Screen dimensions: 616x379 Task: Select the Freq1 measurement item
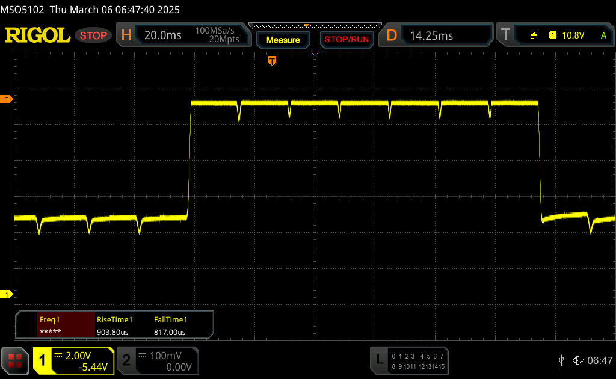55,326
